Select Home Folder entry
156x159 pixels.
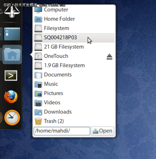74,19
